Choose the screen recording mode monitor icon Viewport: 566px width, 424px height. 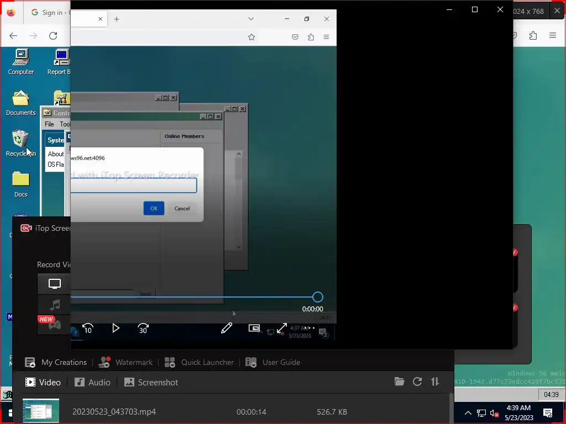tap(55, 284)
